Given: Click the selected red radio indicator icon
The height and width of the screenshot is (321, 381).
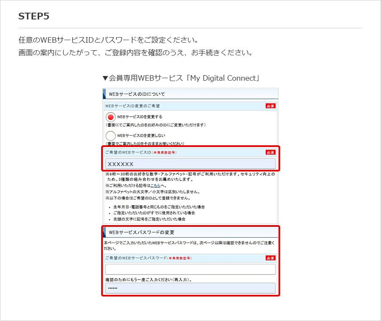Looking at the screenshot, I should pos(110,117).
